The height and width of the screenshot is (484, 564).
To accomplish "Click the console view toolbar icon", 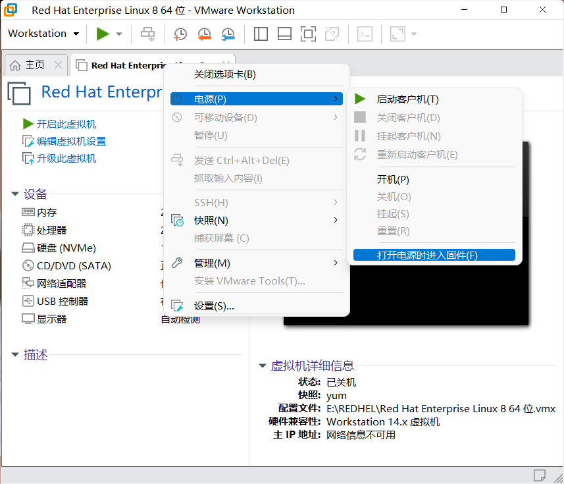I will point(365,34).
